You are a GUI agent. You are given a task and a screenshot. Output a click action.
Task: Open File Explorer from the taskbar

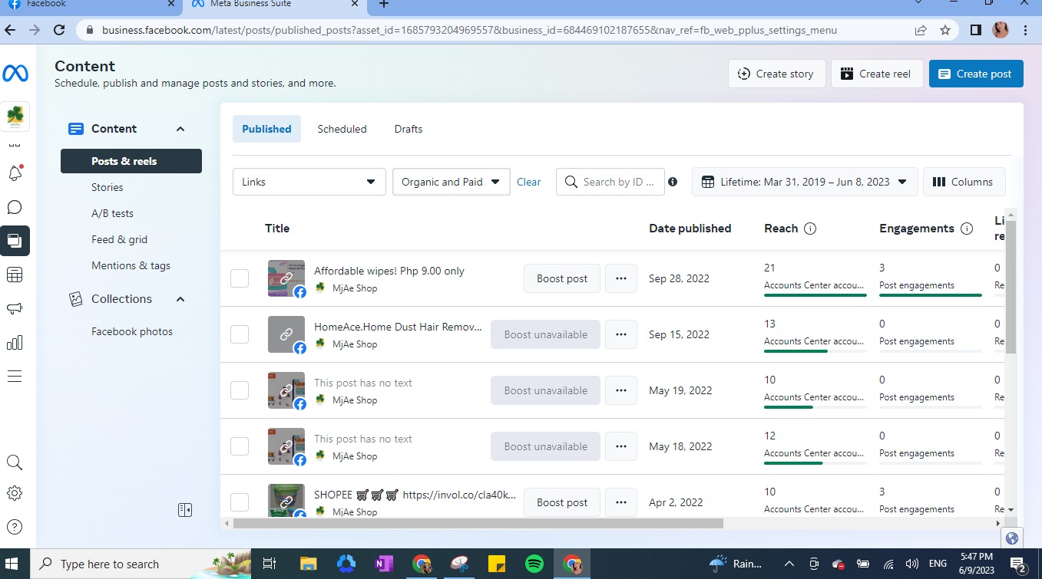click(308, 564)
